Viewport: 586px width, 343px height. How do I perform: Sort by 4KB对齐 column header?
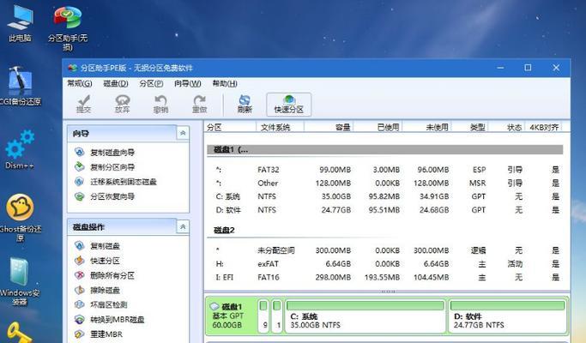543,127
